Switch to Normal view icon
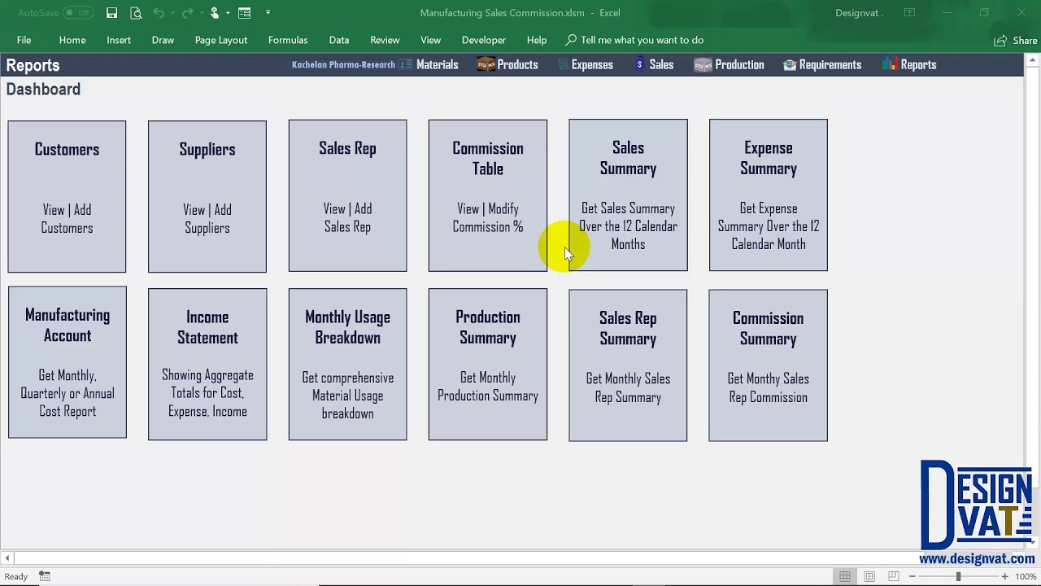The image size is (1041, 586). pyautogui.click(x=845, y=576)
